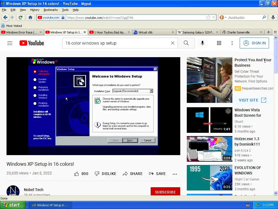This screenshot has height=209, width=278.
Task: Click the video player area
Action: point(93,106)
